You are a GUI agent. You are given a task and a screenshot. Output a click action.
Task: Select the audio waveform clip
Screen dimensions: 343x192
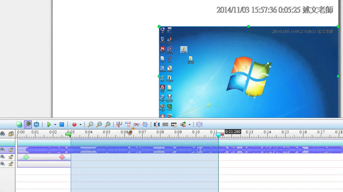[x=180, y=150]
